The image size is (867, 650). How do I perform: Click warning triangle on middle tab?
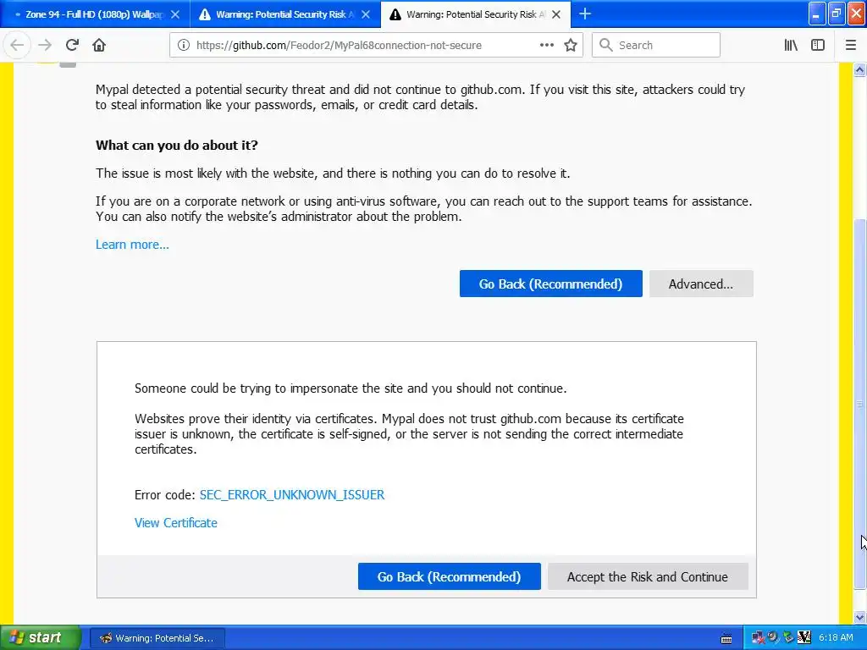point(205,14)
